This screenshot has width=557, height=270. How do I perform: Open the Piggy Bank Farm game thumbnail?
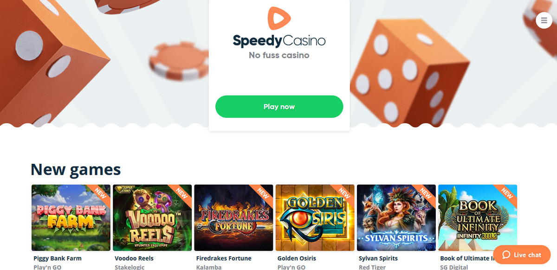[71, 218]
